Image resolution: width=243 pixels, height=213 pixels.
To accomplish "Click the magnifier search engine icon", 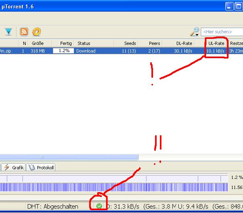I will [194, 32].
